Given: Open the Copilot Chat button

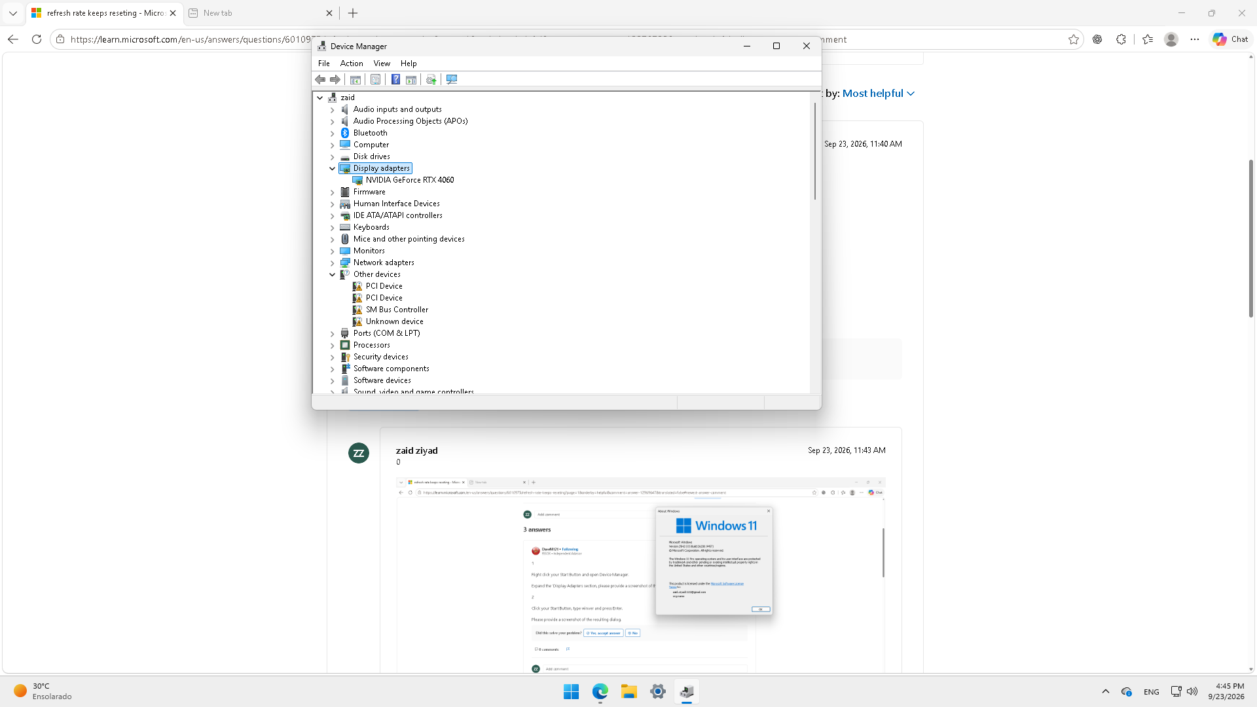Looking at the screenshot, I should 1230,39.
